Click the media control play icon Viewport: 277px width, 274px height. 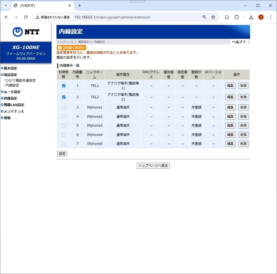[227, 17]
